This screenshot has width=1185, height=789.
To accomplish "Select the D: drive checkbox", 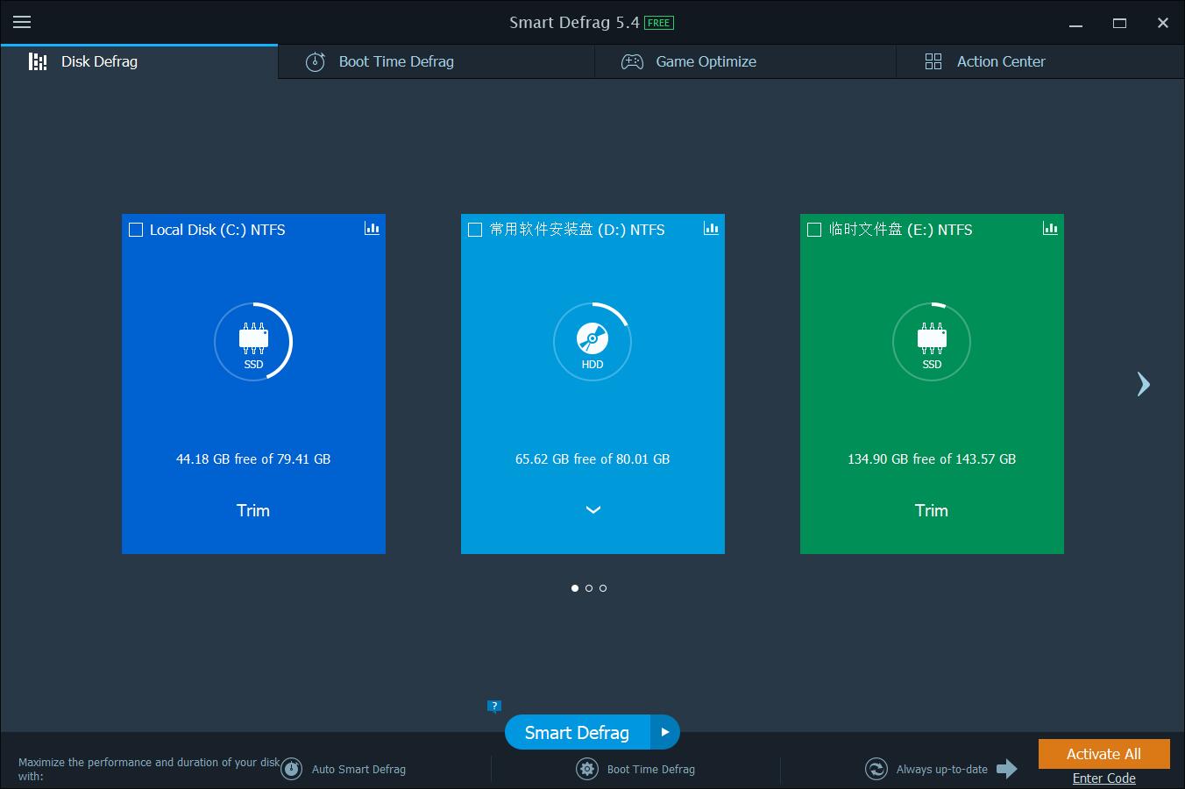I will point(475,230).
